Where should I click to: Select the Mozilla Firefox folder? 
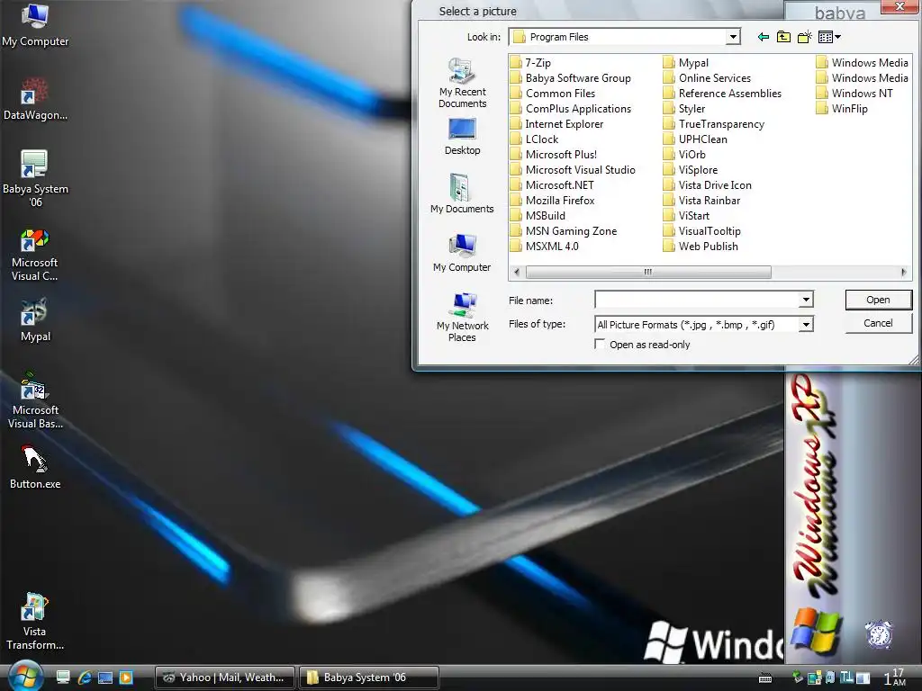click(553, 201)
